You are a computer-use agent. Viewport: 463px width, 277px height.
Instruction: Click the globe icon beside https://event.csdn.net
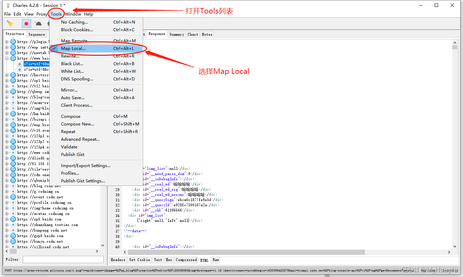pyautogui.click(x=13, y=197)
